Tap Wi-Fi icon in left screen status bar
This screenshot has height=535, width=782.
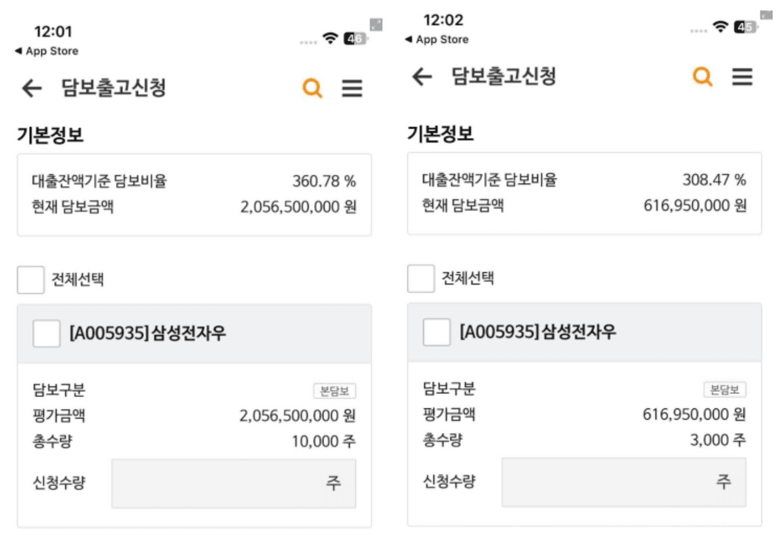click(x=330, y=39)
